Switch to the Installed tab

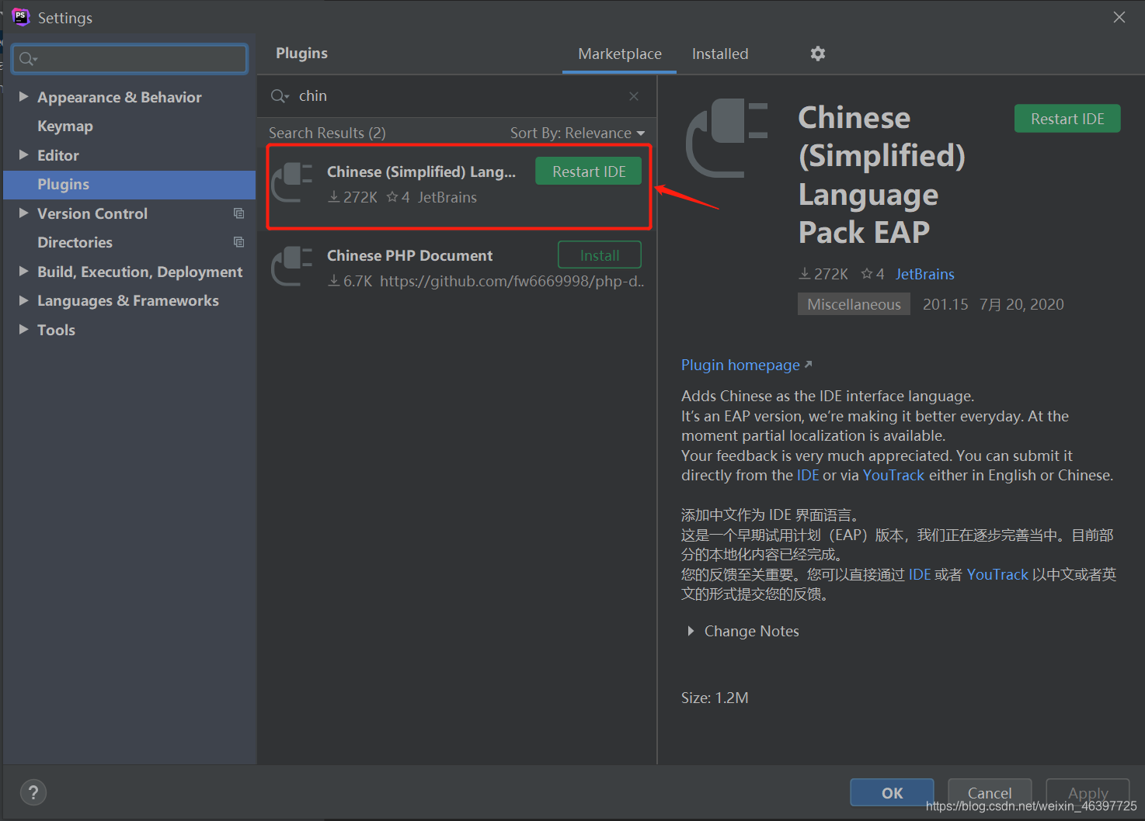[720, 54]
